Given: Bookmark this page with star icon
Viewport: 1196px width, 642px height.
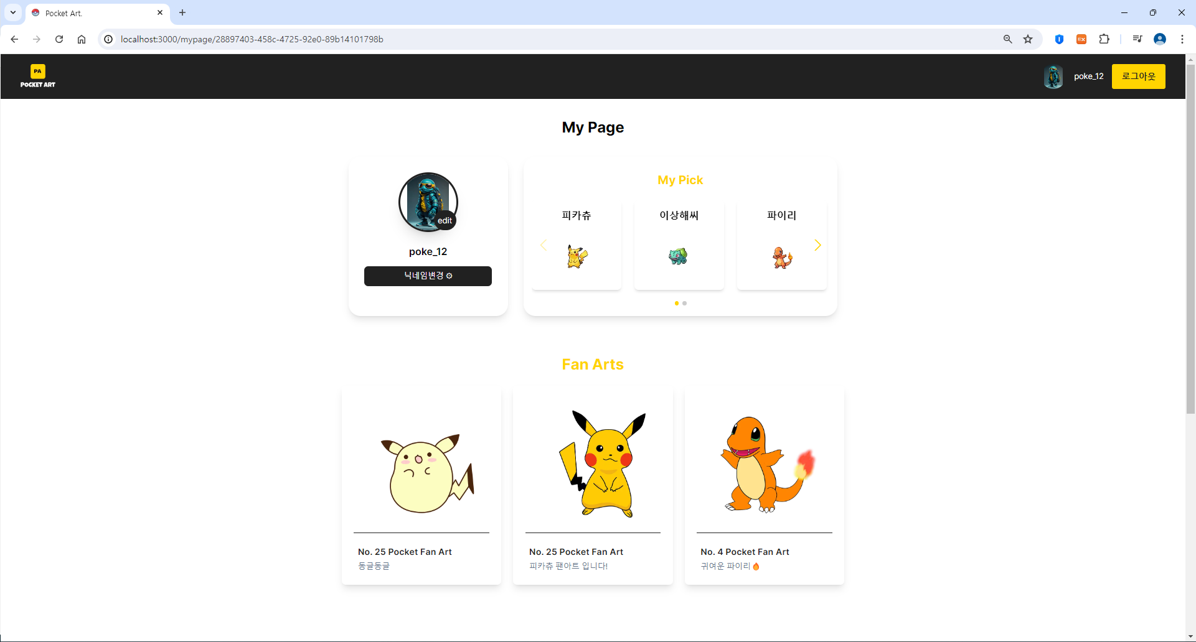Looking at the screenshot, I should point(1028,39).
